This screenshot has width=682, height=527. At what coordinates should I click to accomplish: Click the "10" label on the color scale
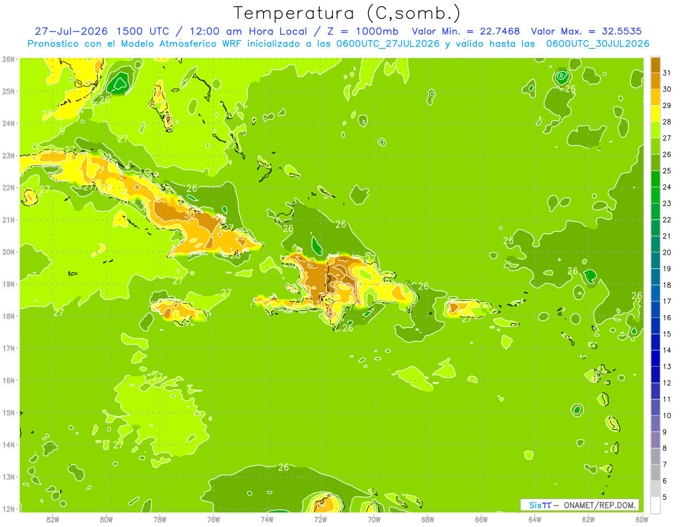click(x=667, y=416)
